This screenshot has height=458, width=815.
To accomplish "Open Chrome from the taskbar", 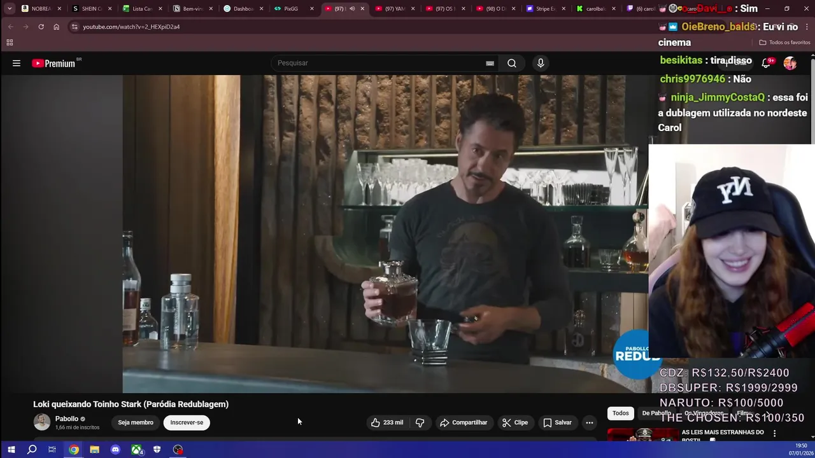I will (x=74, y=450).
